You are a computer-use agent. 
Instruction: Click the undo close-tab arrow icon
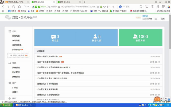point(25,7)
